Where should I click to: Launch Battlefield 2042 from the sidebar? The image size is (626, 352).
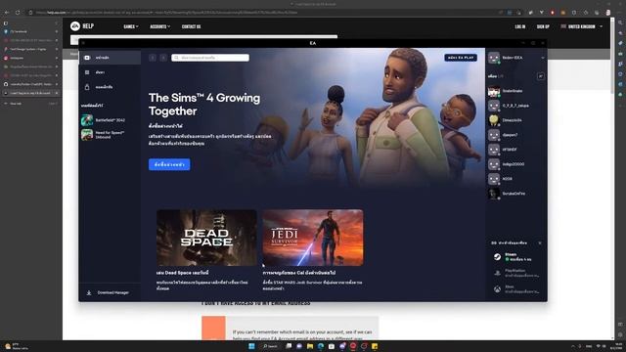coord(110,119)
